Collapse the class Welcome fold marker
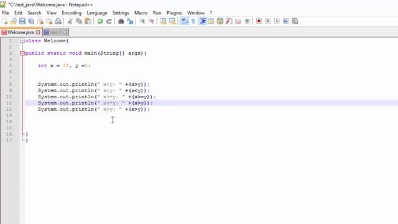The image size is (398, 224). [x=22, y=40]
